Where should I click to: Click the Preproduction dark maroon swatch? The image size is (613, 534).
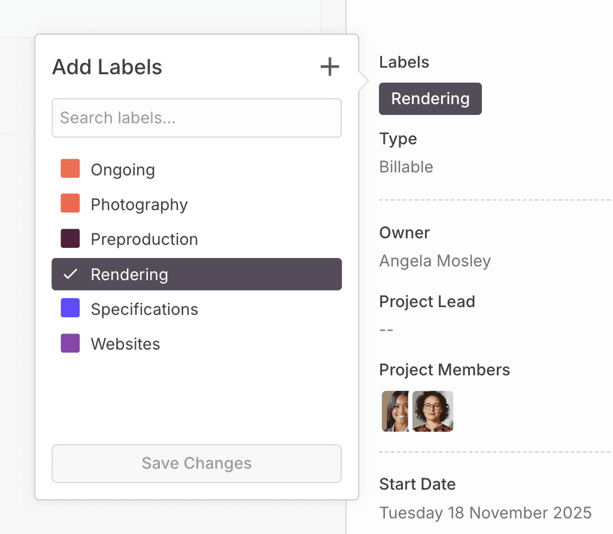point(70,238)
